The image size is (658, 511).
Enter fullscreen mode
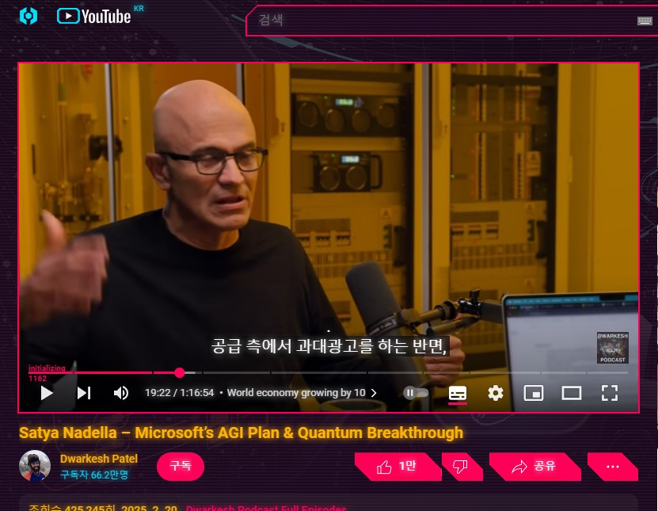point(610,393)
